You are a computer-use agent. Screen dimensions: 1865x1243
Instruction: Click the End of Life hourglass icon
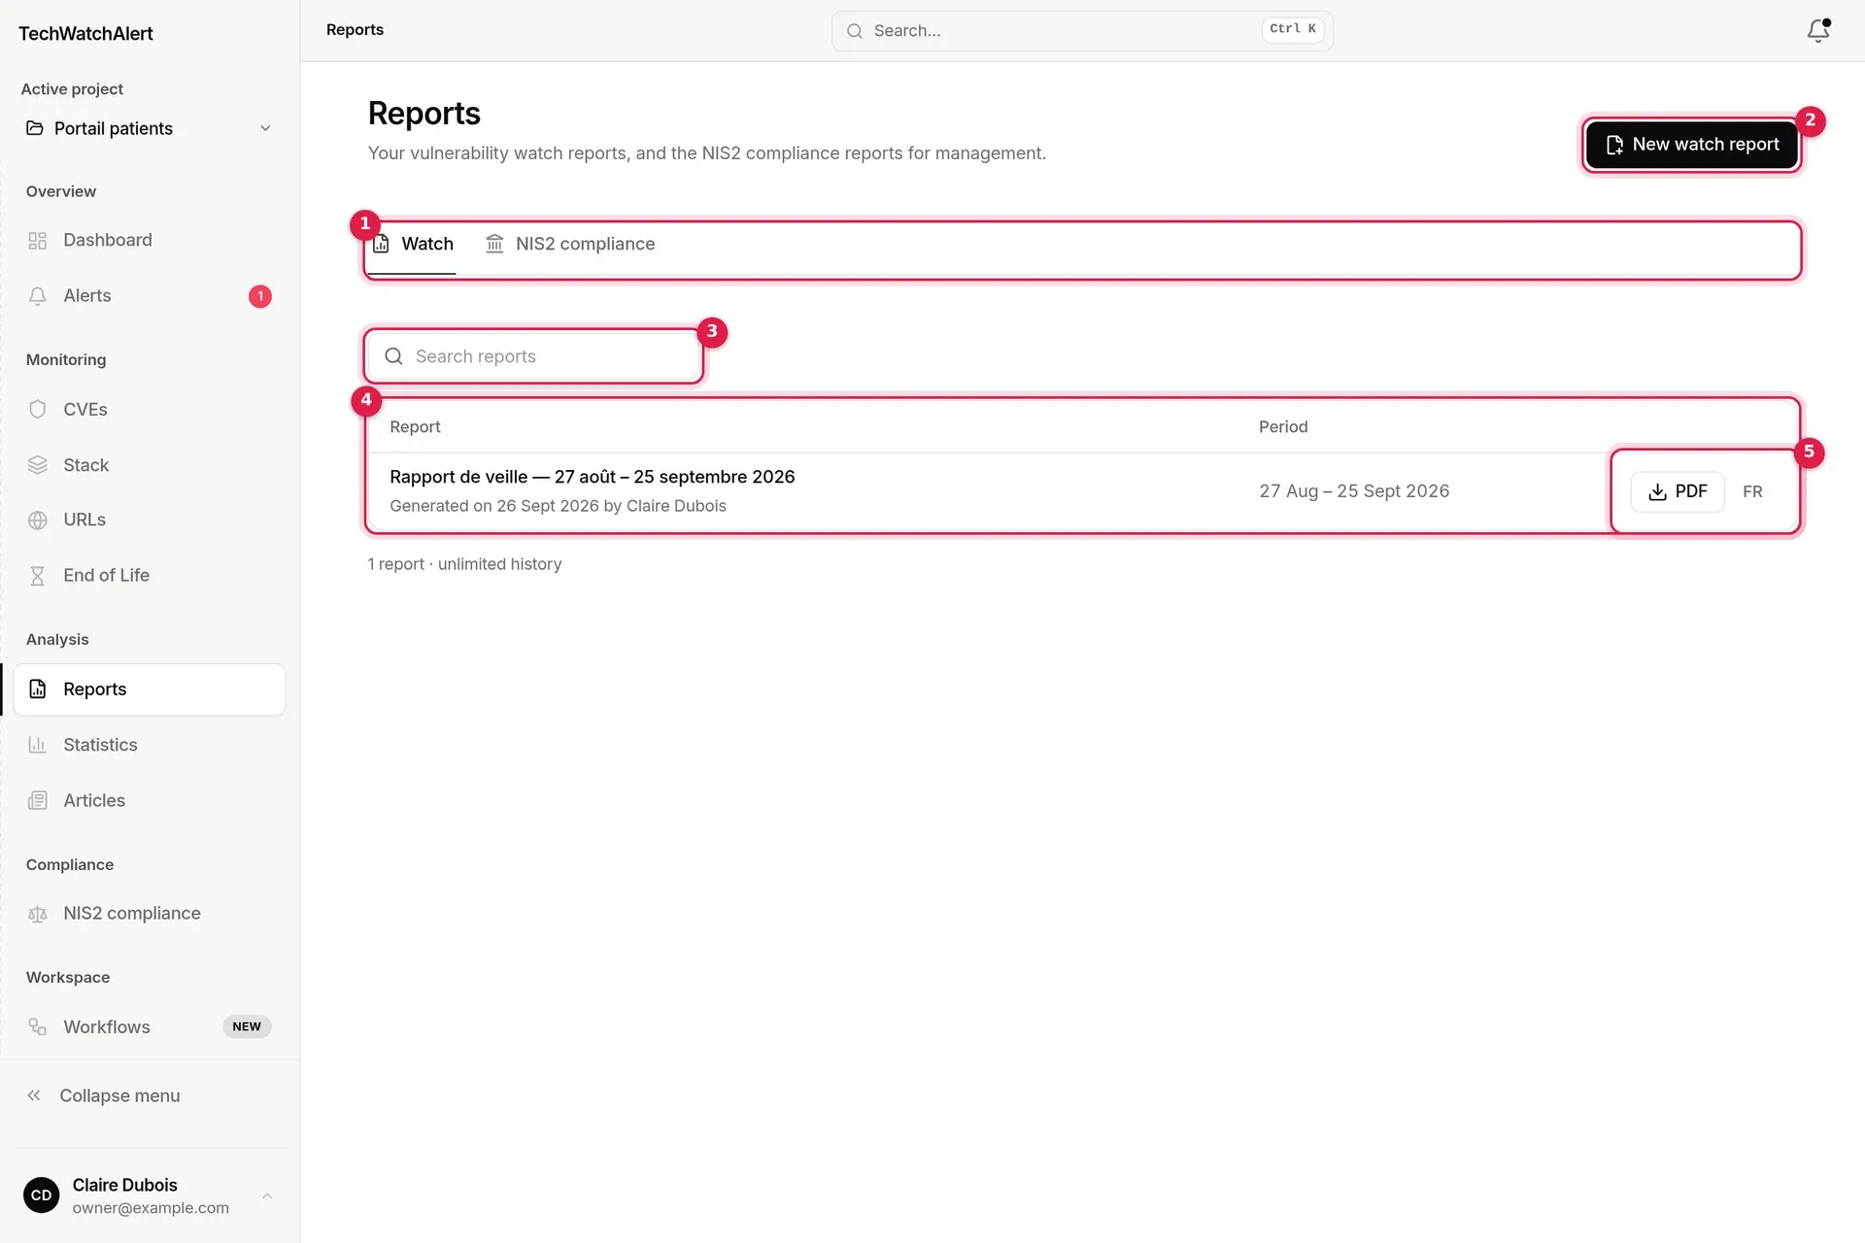point(38,576)
